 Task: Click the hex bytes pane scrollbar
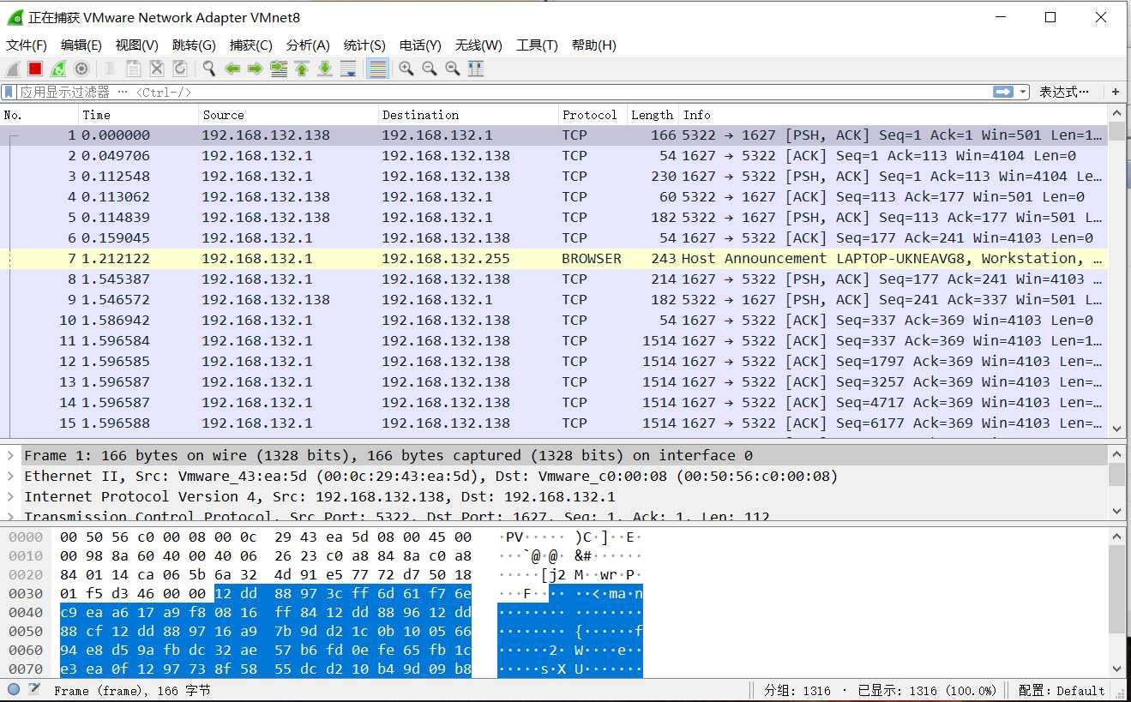point(1116,603)
